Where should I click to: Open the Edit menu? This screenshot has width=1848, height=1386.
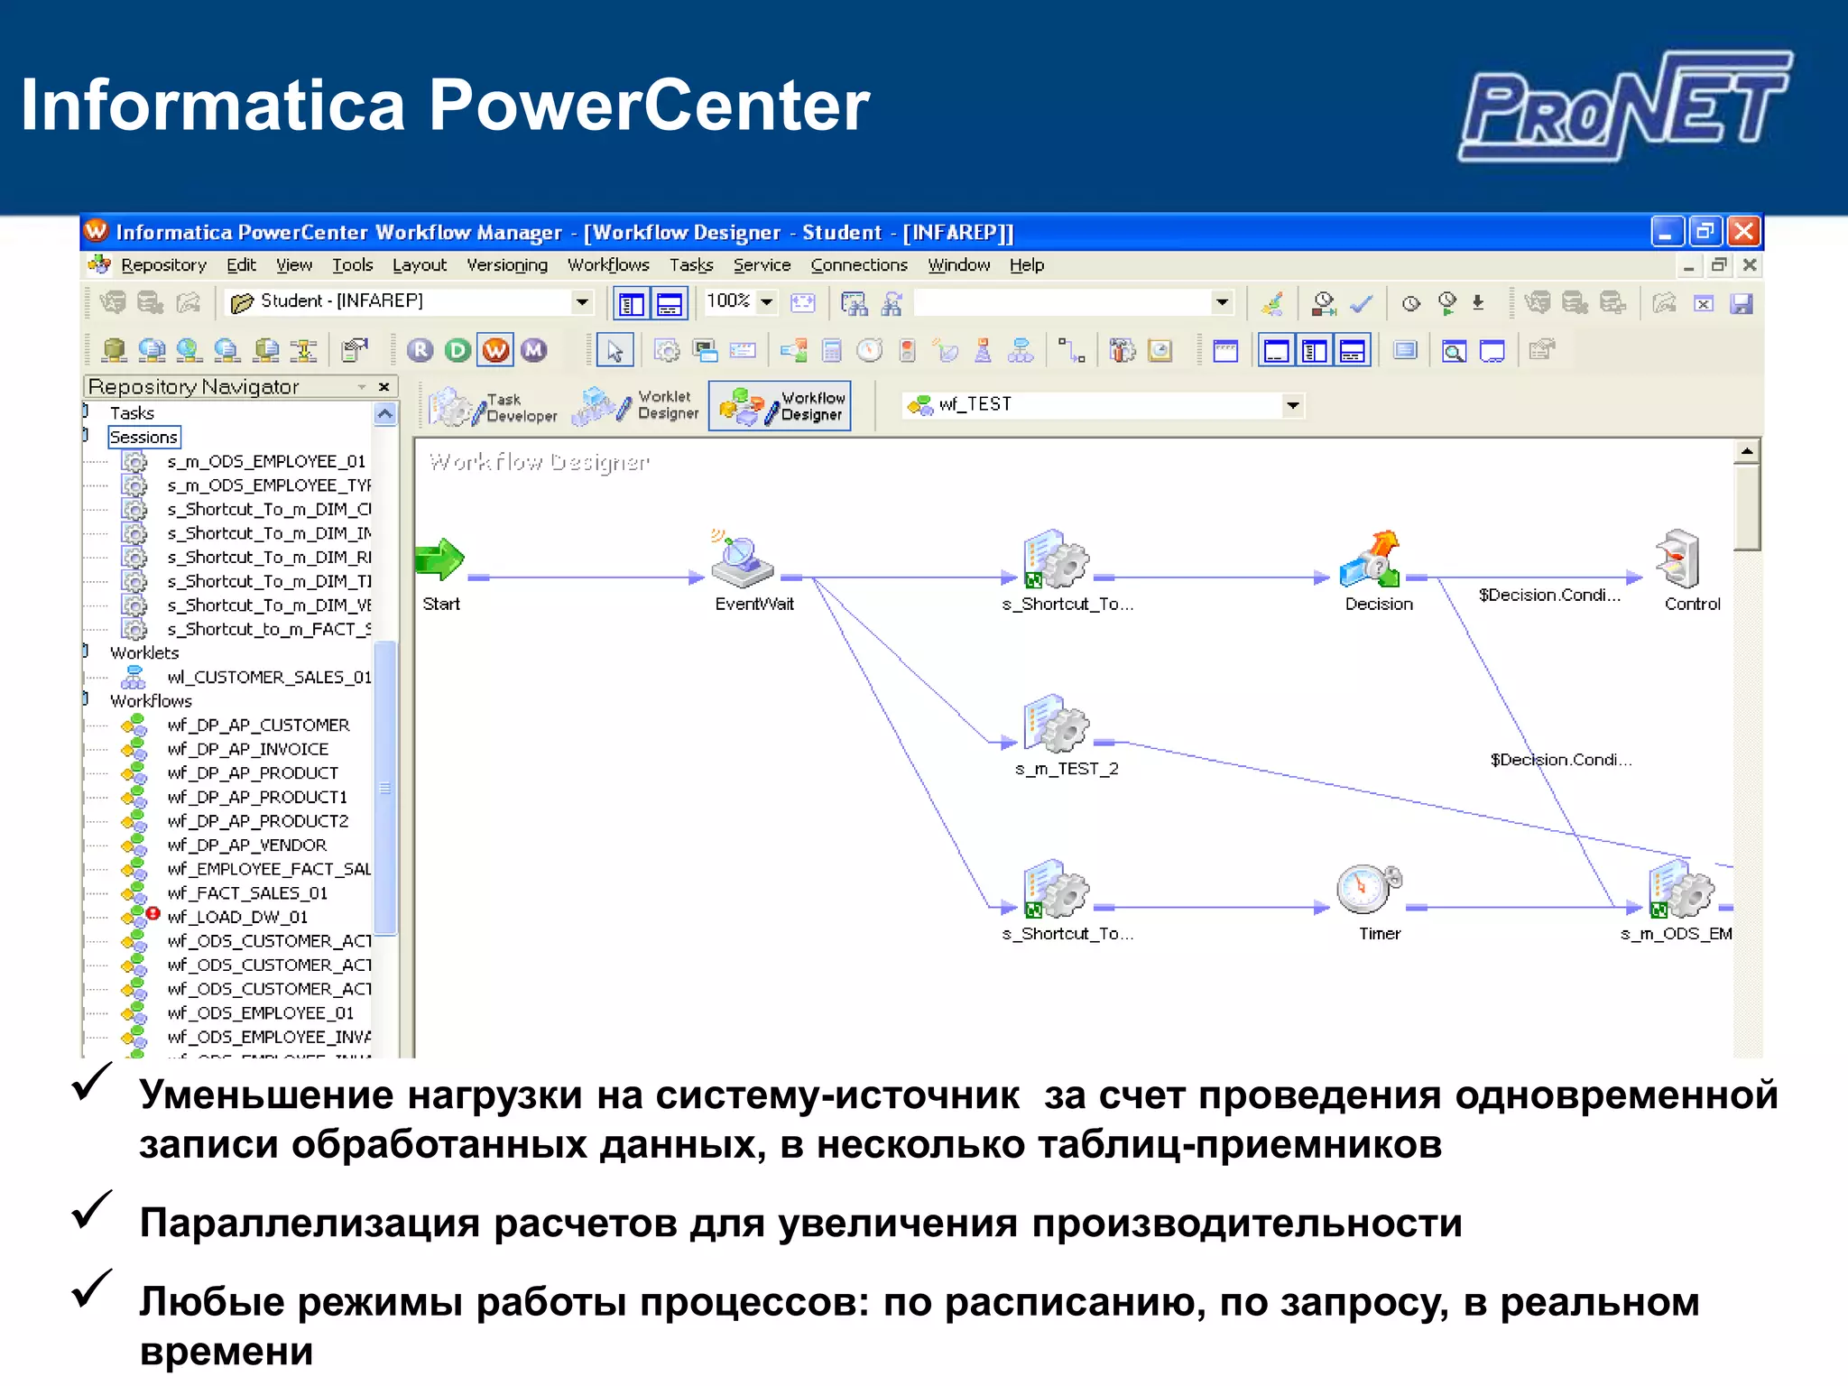(241, 264)
